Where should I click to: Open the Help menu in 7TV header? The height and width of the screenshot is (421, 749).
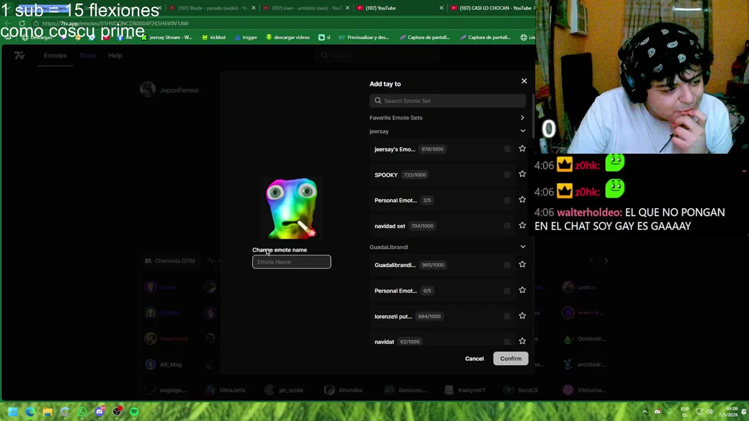click(115, 56)
